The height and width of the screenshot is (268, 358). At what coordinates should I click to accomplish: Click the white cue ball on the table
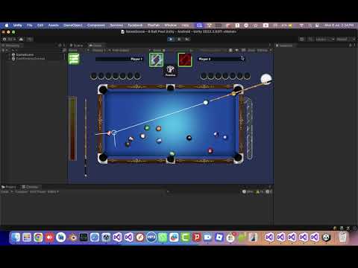pos(206,102)
